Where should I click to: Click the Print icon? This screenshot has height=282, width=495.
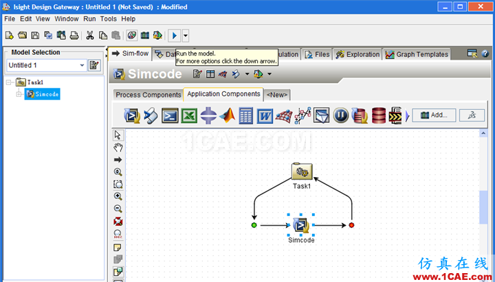[x=74, y=35]
